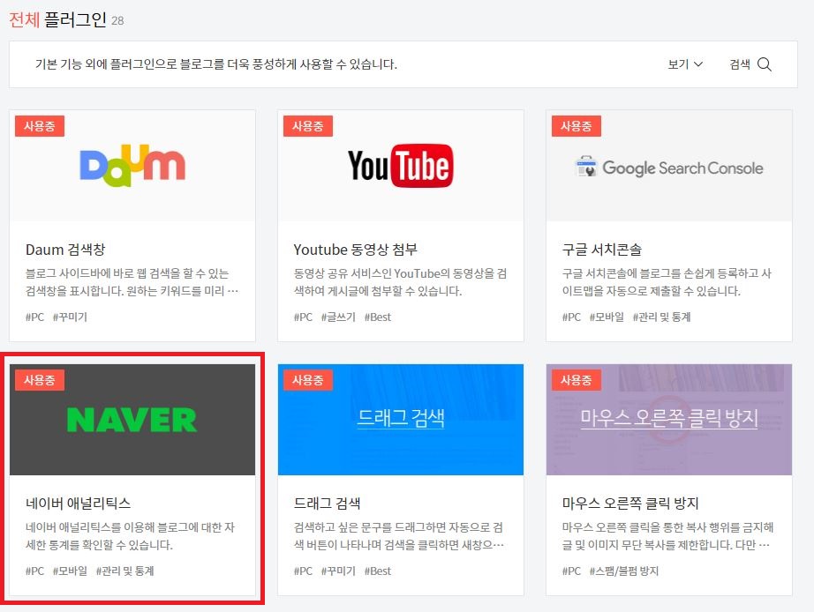Click the YouTube logo thumbnail
This screenshot has width=814, height=612.
[400, 166]
